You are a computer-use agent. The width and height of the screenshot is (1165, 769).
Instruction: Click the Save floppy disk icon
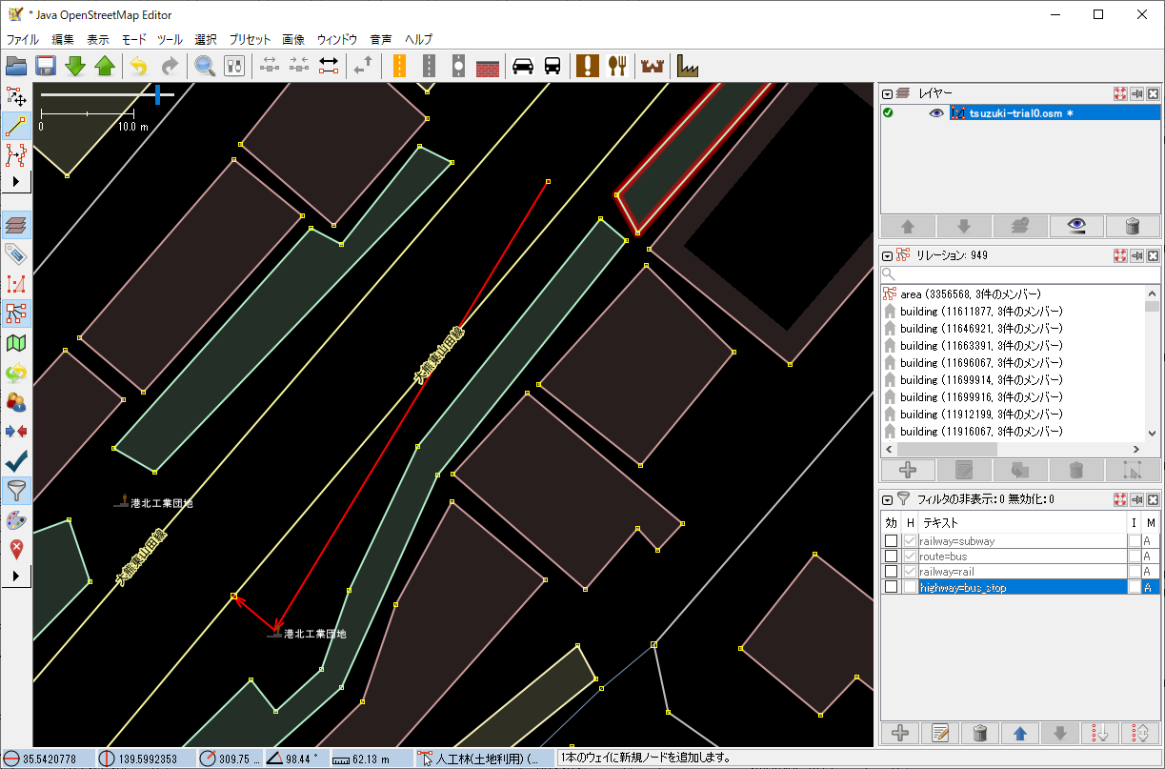coord(46,66)
